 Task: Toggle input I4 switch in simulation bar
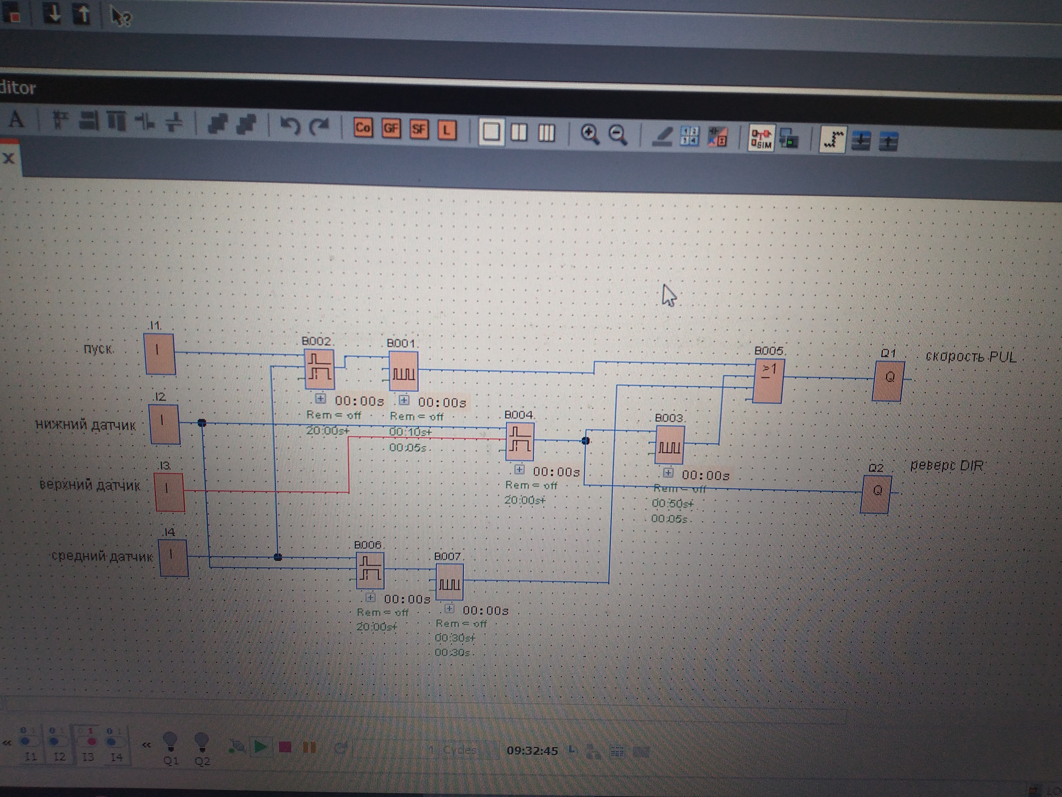click(x=114, y=742)
